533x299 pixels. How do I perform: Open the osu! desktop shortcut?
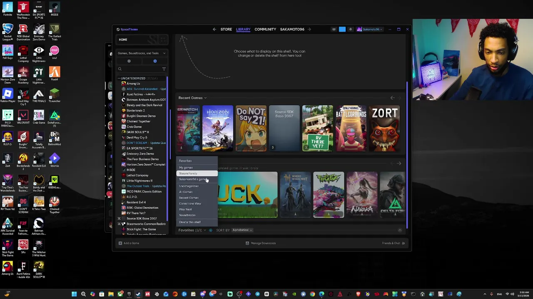pos(55,53)
